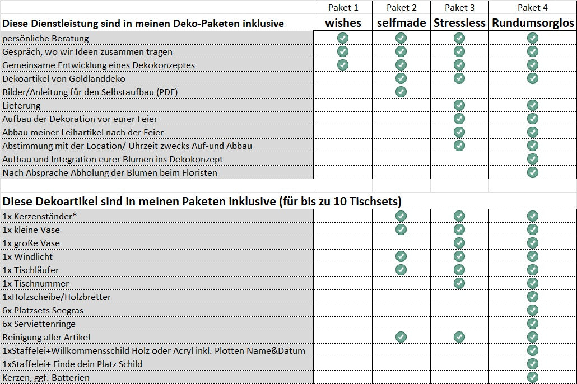Select the Stressless package name cell

tap(459, 23)
